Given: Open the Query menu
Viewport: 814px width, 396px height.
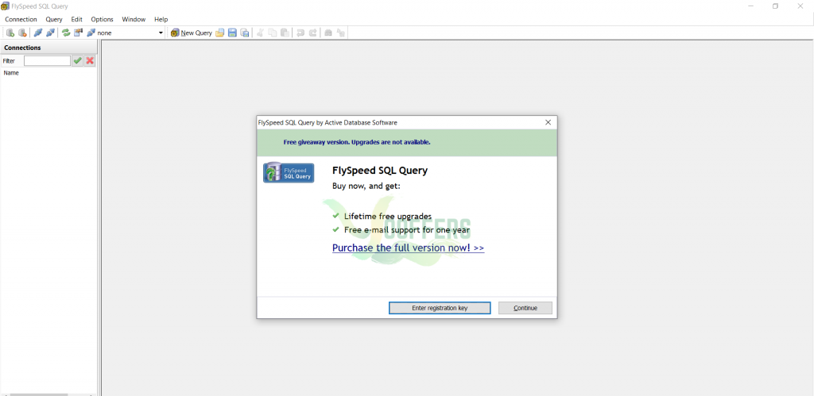Looking at the screenshot, I should pos(54,19).
